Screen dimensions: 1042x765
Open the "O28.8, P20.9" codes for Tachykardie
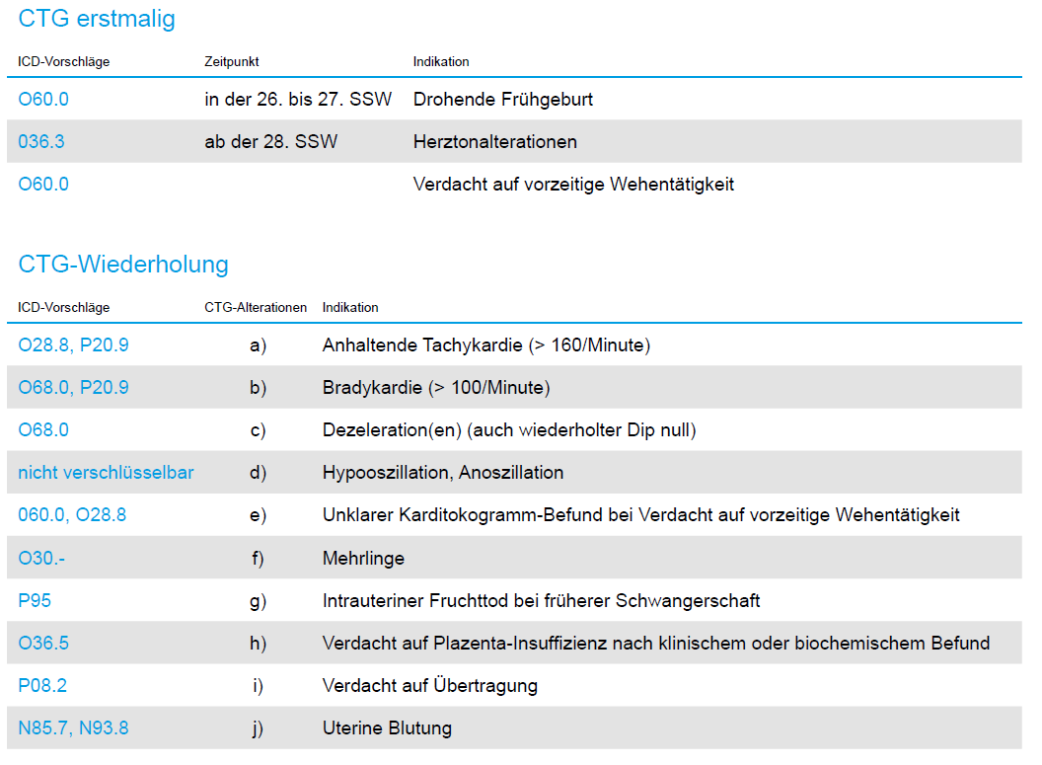(73, 345)
